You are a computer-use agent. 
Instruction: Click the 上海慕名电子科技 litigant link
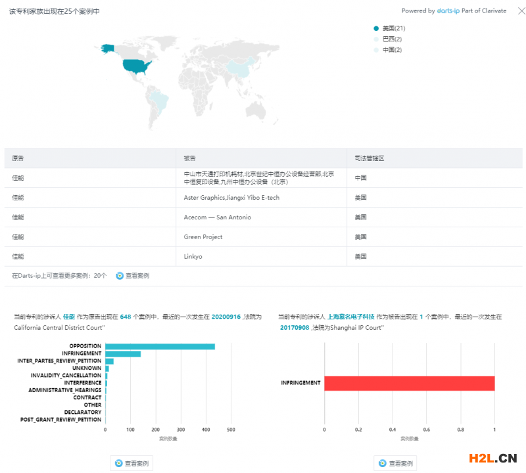tap(356, 317)
